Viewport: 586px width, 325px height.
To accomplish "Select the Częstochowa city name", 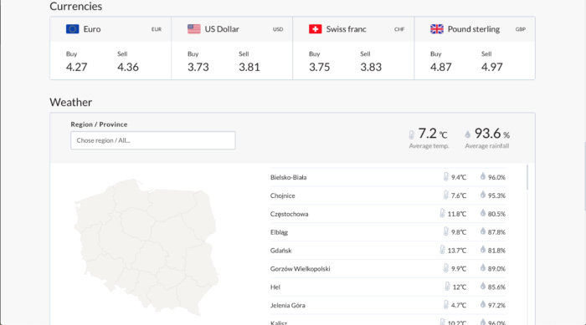I will tap(290, 214).
